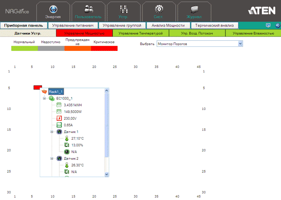Click airflow icon beside N/A under Датчик 1
The width and height of the screenshot is (281, 200).
click(66, 152)
